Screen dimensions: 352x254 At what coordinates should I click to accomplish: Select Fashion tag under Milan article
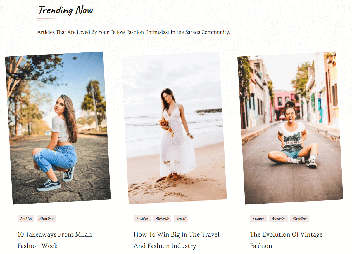26,218
